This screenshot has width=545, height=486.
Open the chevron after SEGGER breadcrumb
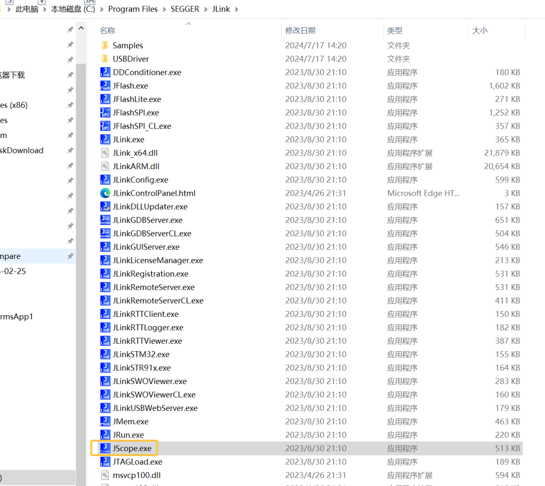coord(206,10)
